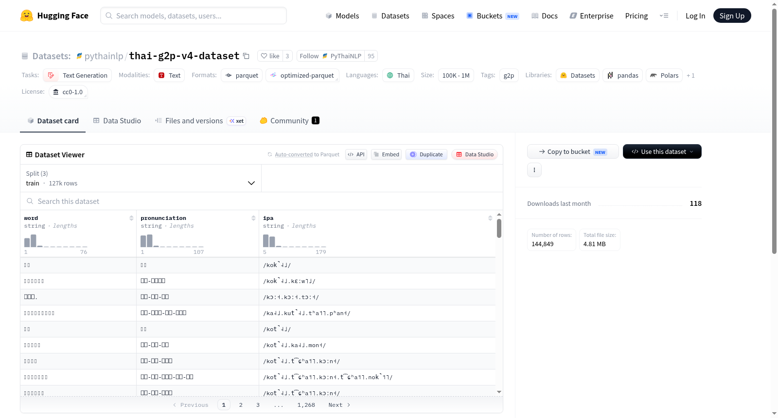Click the g2p tag
This screenshot has width=778, height=418.
click(509, 75)
